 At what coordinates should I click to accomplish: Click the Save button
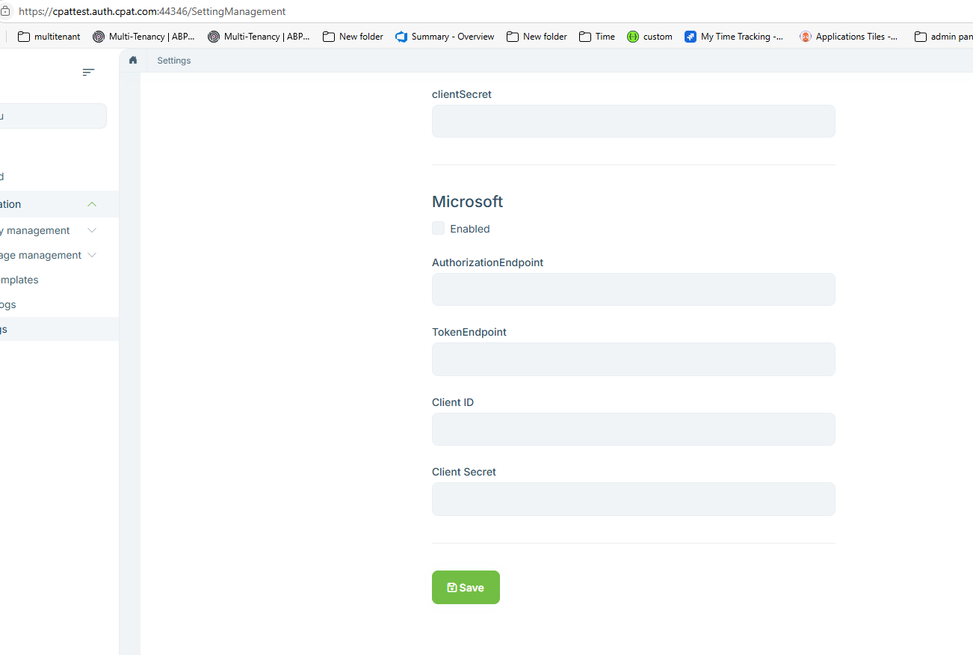coord(466,588)
